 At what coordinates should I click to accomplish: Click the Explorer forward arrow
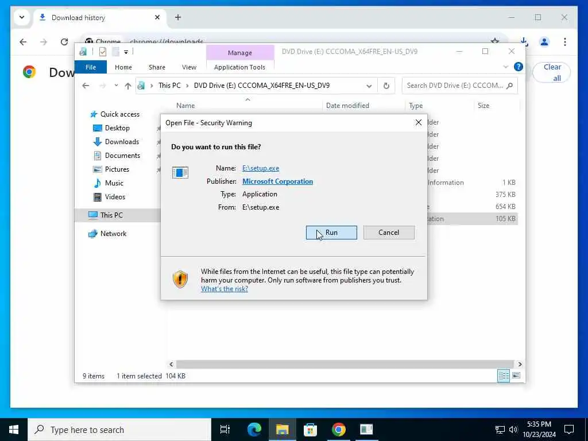coord(102,86)
